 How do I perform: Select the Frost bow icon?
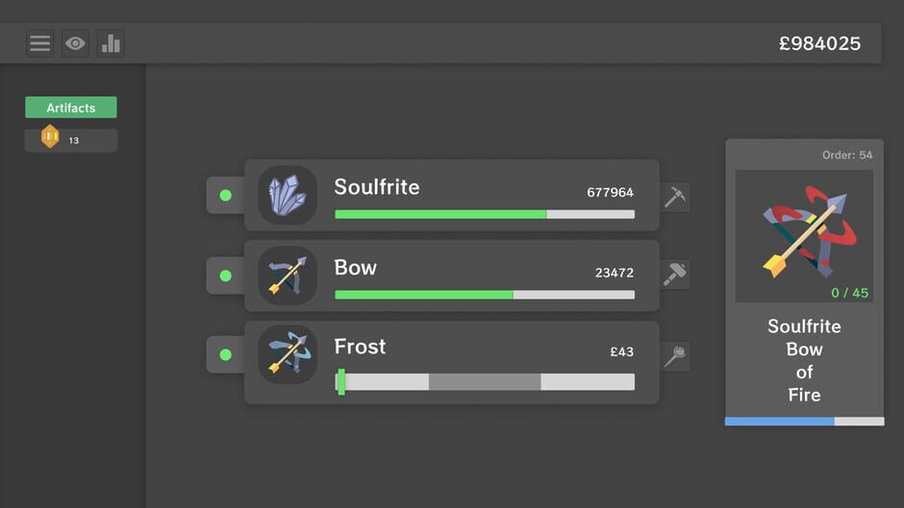coord(288,354)
